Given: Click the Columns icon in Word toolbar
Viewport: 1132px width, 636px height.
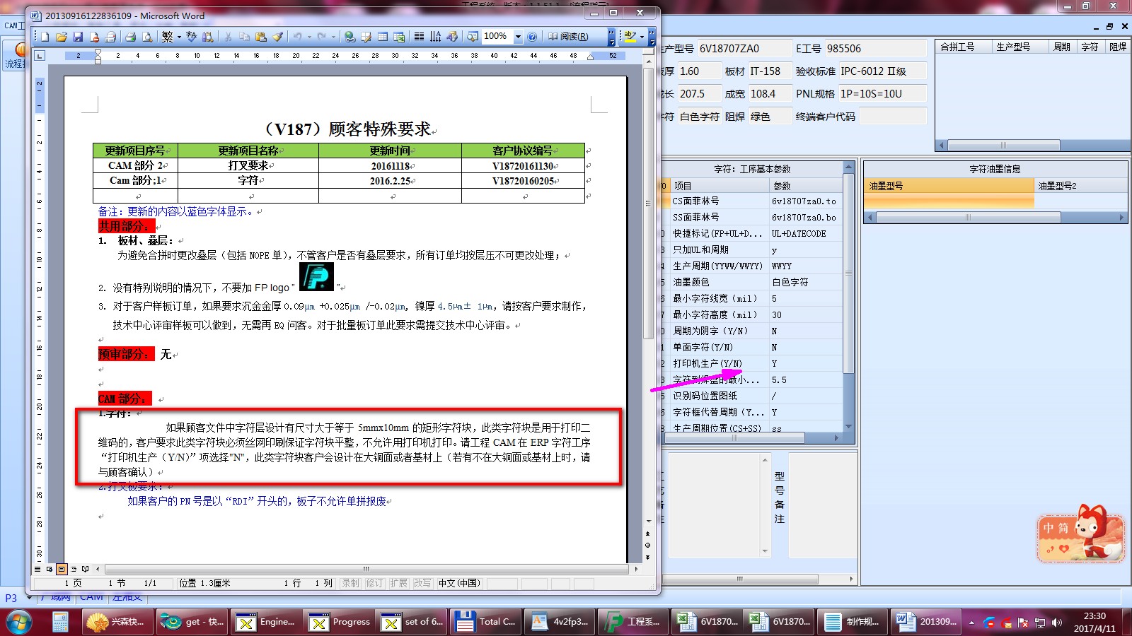Looking at the screenshot, I should (x=419, y=37).
